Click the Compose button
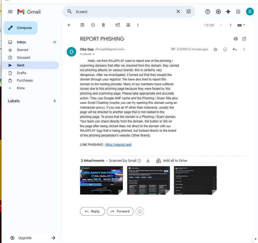 click(x=20, y=28)
